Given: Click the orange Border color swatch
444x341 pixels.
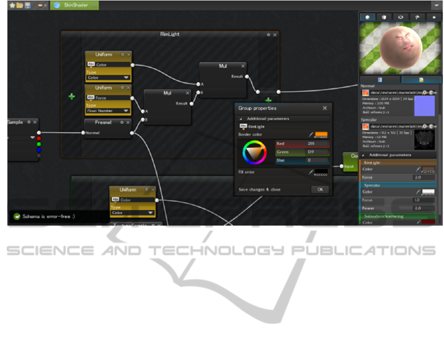Looking at the screenshot, I should [x=321, y=135].
